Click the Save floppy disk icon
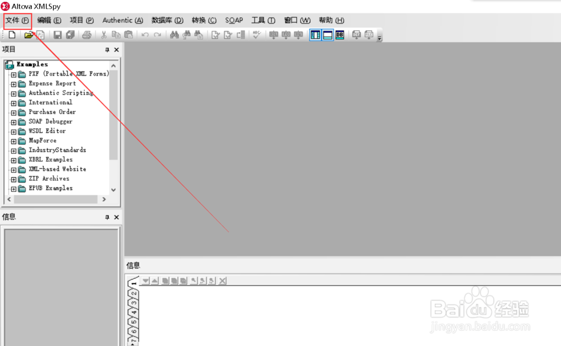This screenshot has width=561, height=346. coord(57,35)
